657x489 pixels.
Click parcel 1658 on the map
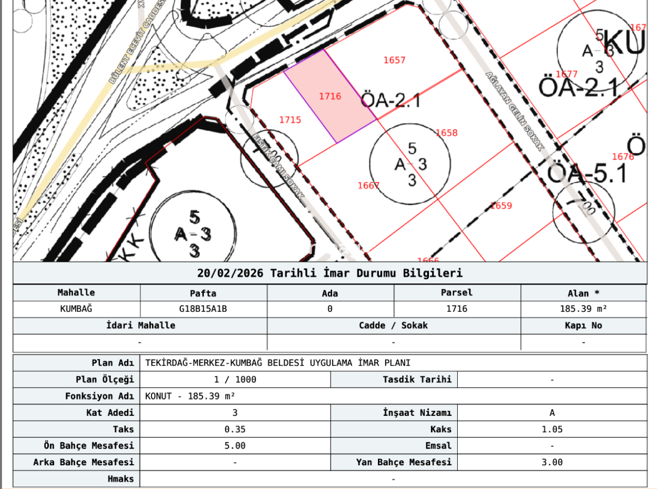[x=446, y=133]
